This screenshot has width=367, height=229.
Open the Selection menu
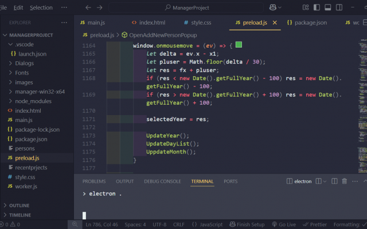coord(41,7)
